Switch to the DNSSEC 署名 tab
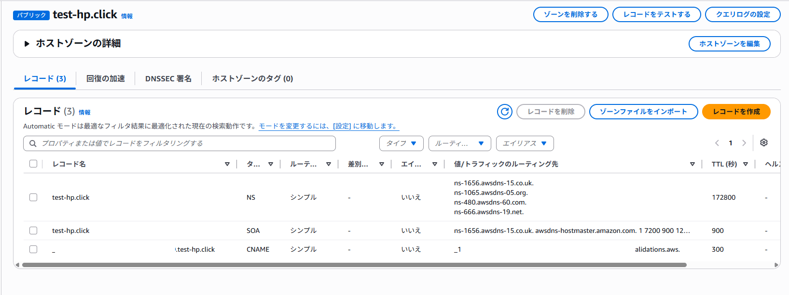This screenshot has height=295, width=789. click(x=168, y=78)
